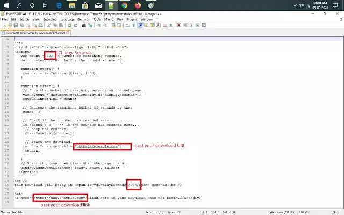The image size is (344, 215).
Task: Open the Replace dialog icon
Action: click(90, 25)
